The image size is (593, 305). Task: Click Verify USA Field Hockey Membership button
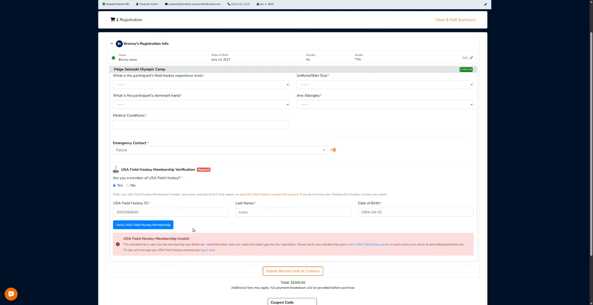click(143, 225)
